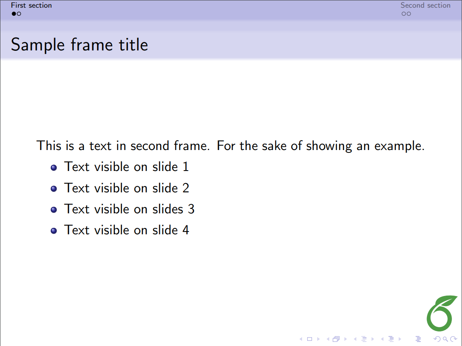Click the green Overleaf logo
The width and height of the screenshot is (462, 346).
click(x=442, y=313)
